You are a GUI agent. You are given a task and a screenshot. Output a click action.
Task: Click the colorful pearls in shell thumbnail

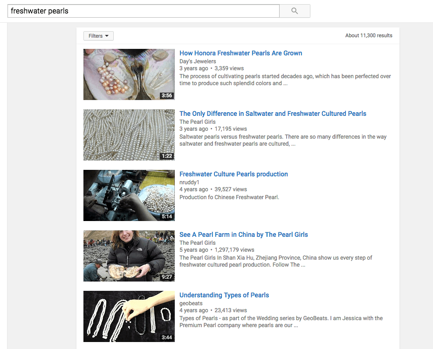[x=129, y=74]
